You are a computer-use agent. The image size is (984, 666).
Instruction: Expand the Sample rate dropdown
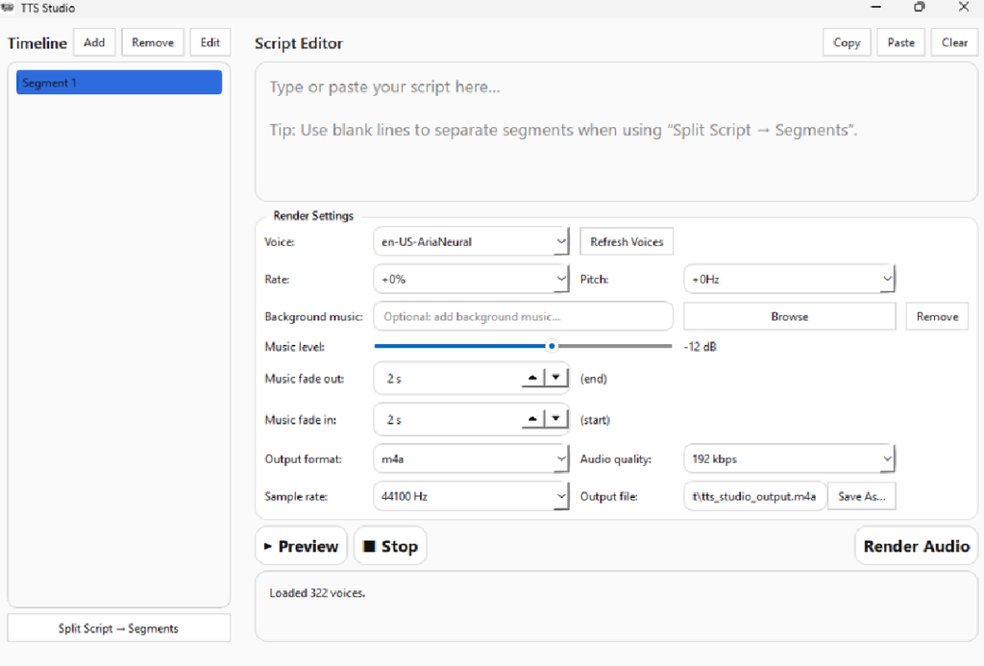point(561,496)
